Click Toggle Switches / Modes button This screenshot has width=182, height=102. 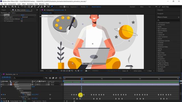pos(39,101)
